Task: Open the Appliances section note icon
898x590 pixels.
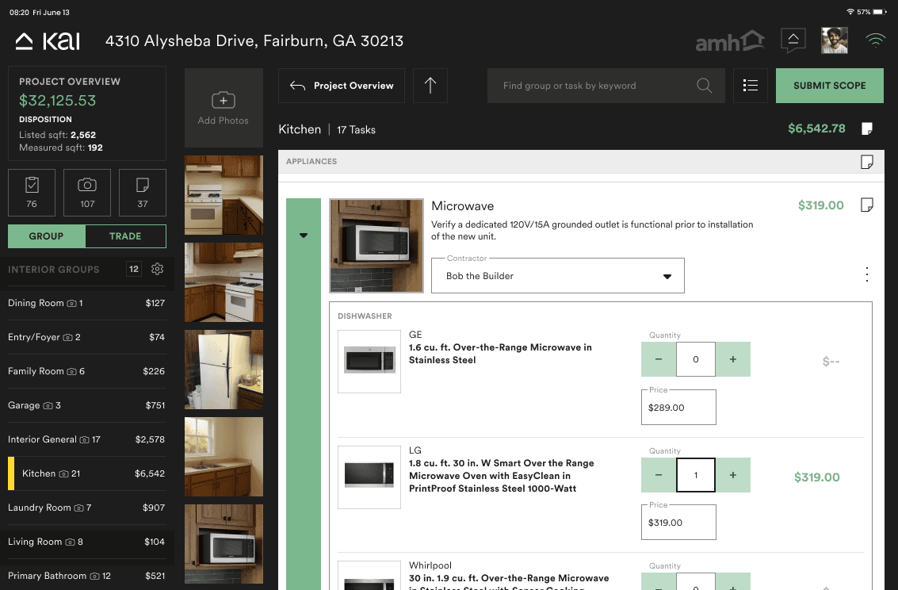Action: [x=867, y=162]
